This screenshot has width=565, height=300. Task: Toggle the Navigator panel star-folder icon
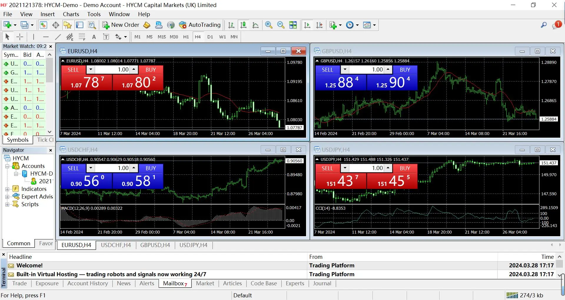point(68,25)
